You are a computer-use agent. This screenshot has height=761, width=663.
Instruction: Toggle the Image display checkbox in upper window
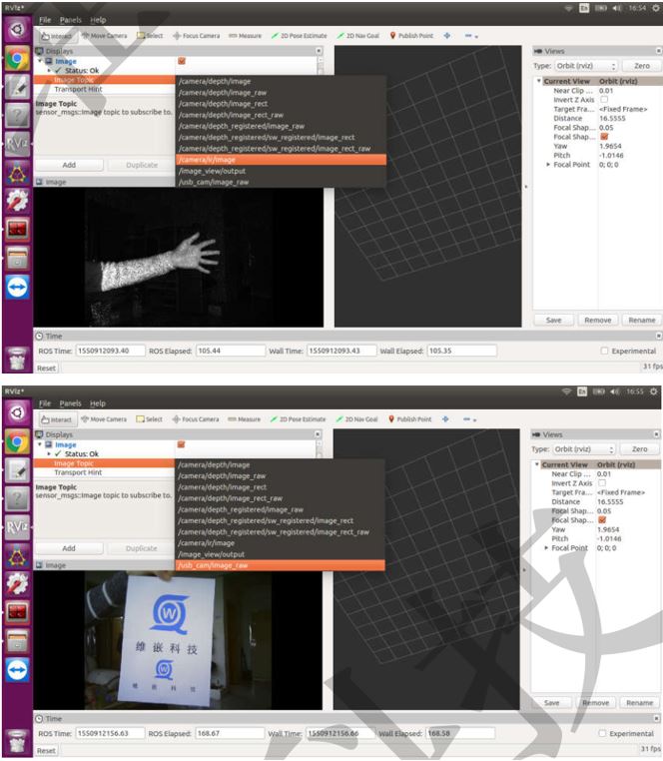point(181,60)
